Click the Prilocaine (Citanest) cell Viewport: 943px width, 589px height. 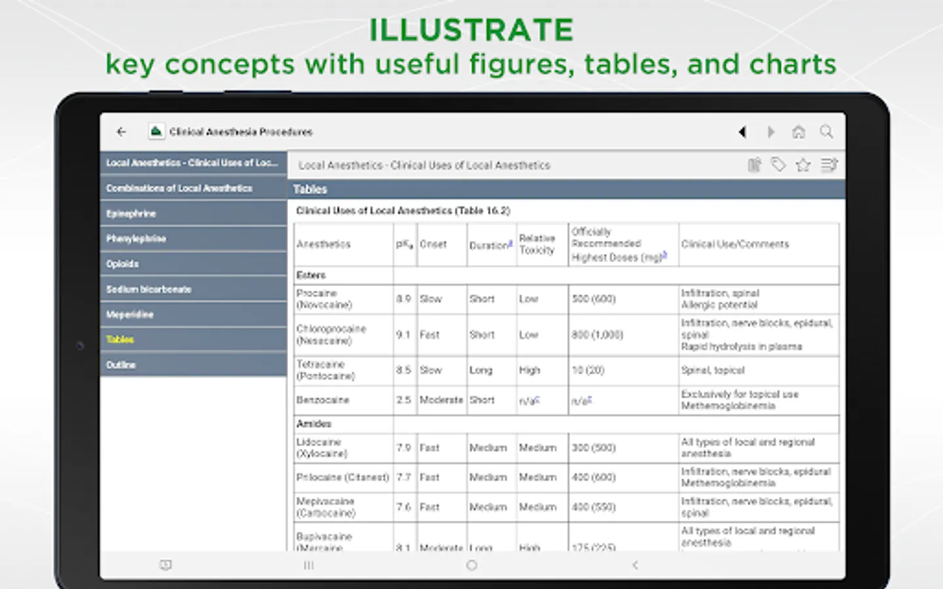(x=343, y=478)
